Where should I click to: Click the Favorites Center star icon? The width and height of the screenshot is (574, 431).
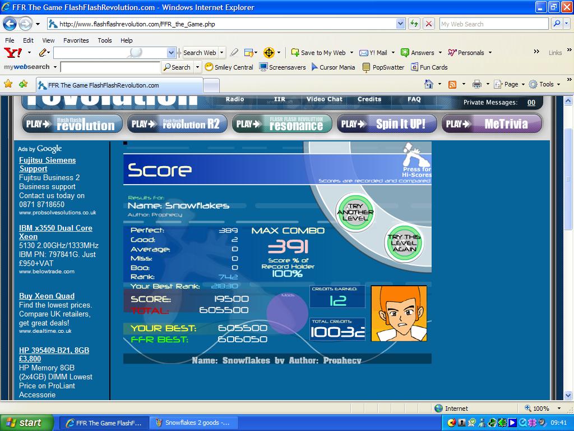(8, 84)
